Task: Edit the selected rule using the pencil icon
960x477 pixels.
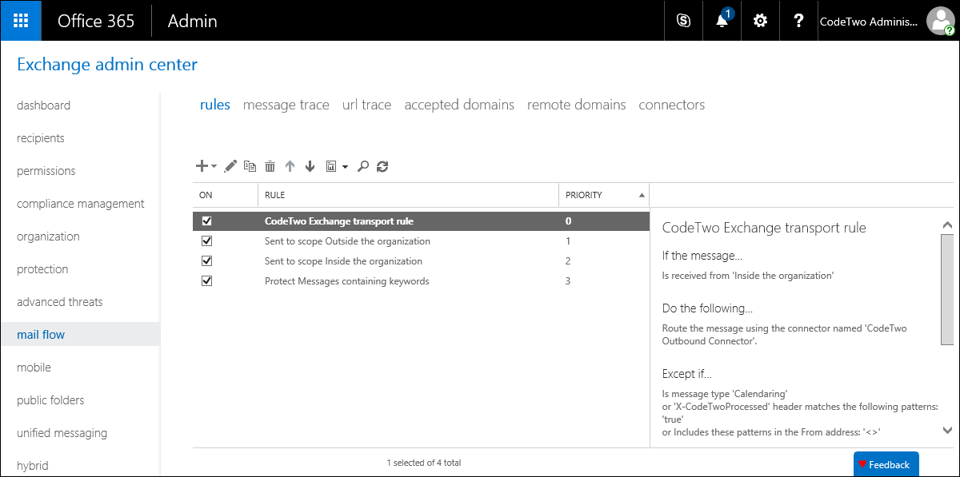Action: (230, 166)
